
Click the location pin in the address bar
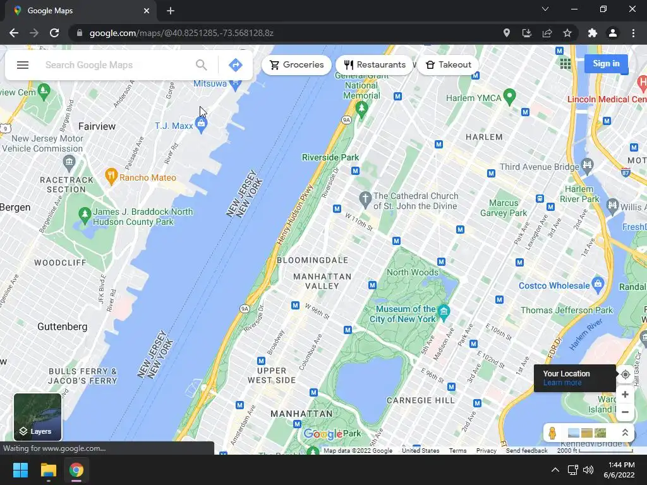coord(506,33)
